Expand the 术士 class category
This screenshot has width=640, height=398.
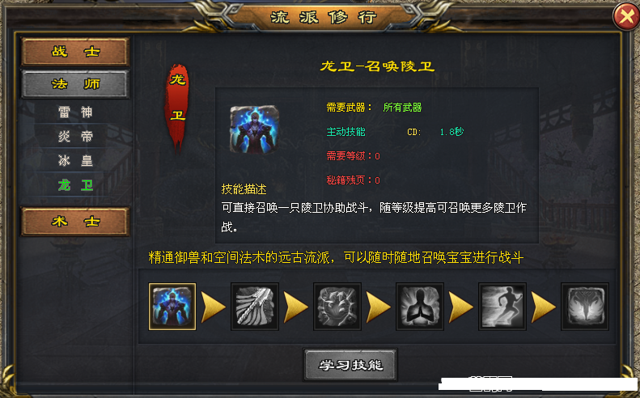pyautogui.click(x=75, y=222)
